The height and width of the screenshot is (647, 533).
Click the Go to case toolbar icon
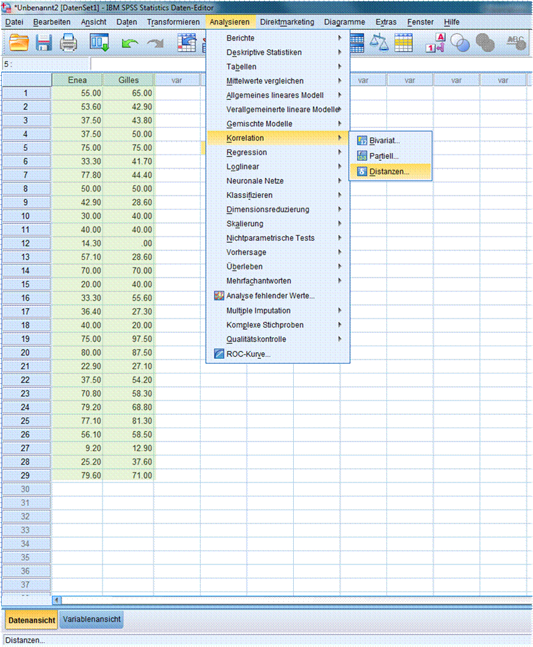[186, 42]
